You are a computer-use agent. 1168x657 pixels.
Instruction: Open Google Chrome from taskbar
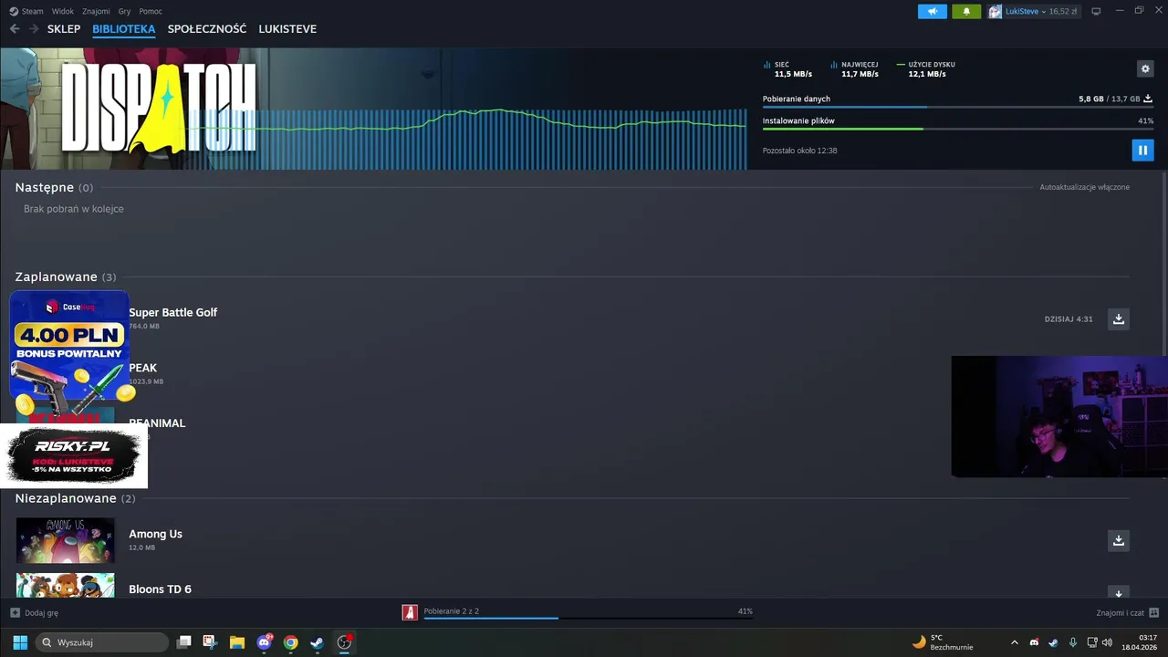pos(290,642)
